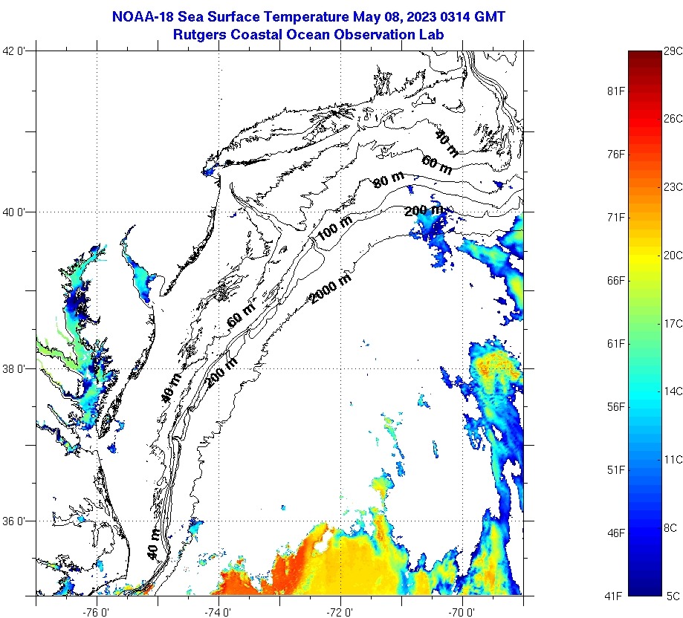
Task: Click the Rutgers Coastal Ocean Observation Lab subtitle
Action: [x=308, y=34]
